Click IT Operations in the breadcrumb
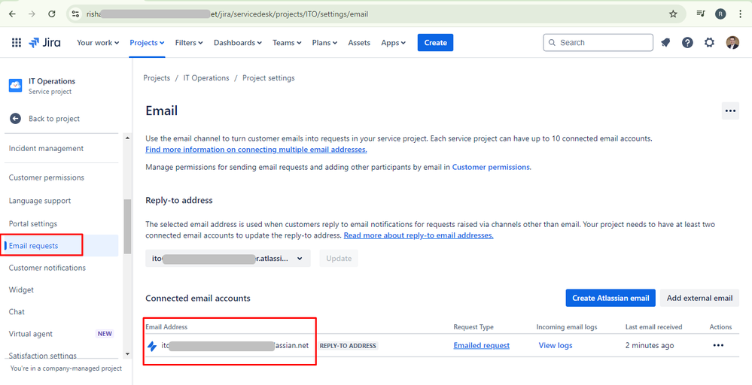752x385 pixels. pyautogui.click(x=206, y=77)
